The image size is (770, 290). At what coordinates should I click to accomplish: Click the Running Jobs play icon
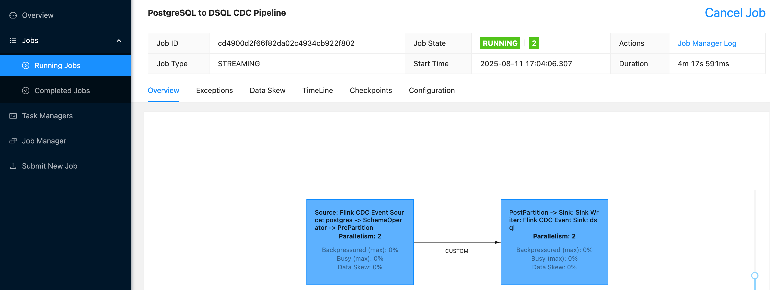tap(26, 65)
